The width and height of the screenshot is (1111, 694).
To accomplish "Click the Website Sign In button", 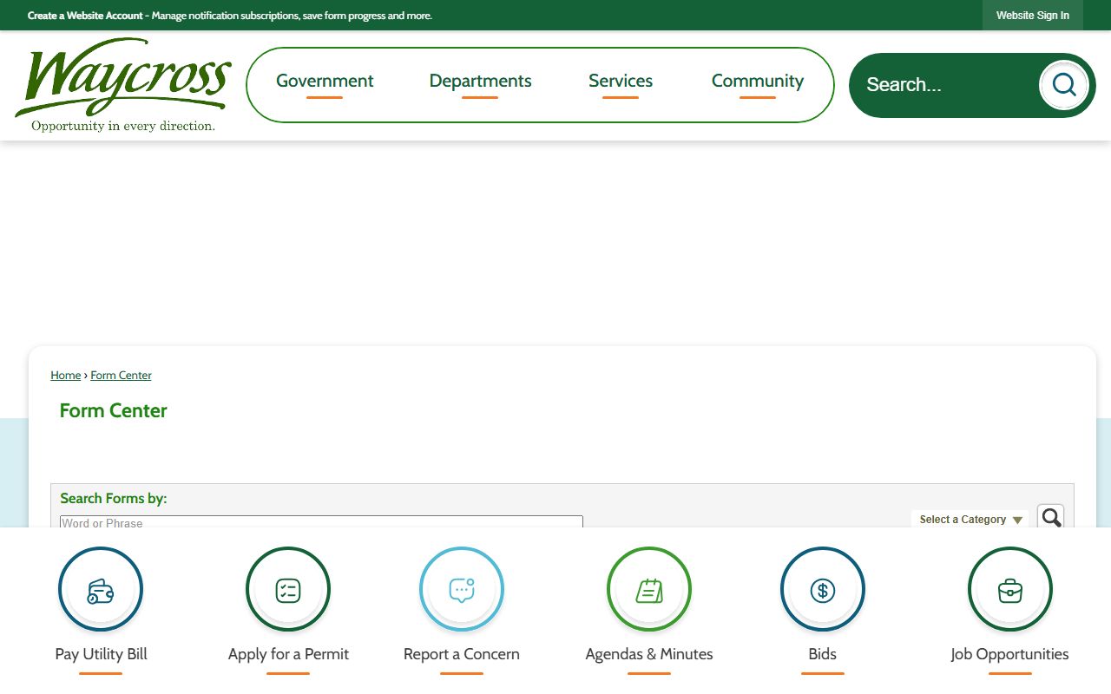I will click(1033, 16).
